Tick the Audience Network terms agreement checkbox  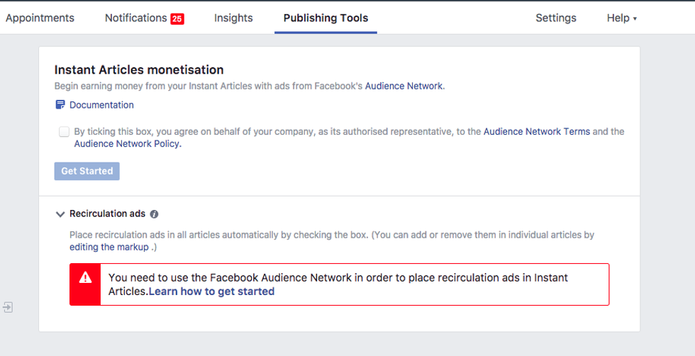(x=65, y=132)
